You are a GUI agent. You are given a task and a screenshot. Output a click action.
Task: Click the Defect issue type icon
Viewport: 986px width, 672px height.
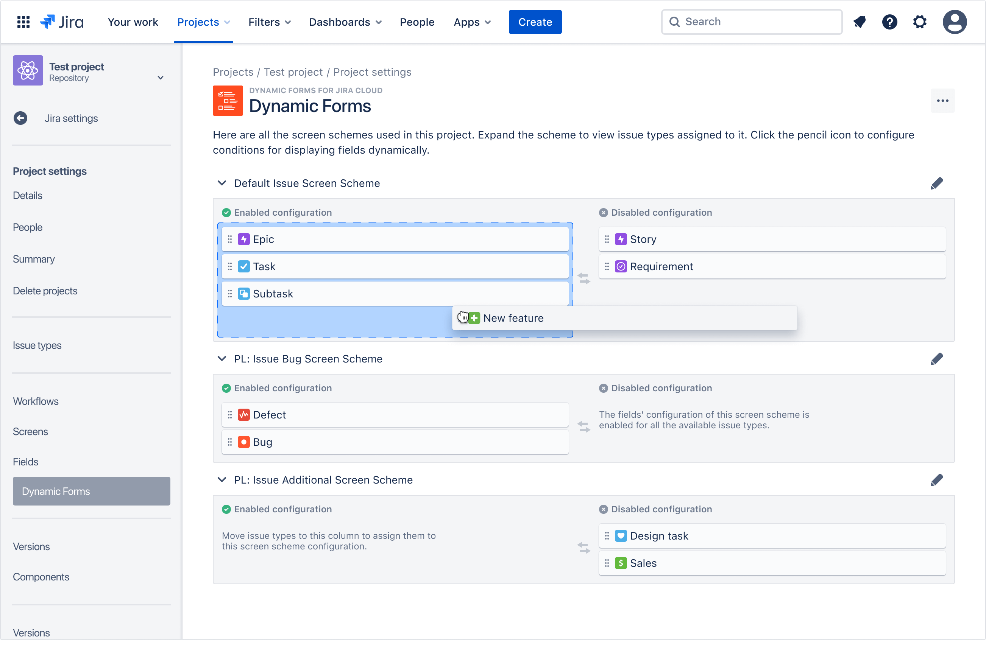click(244, 415)
